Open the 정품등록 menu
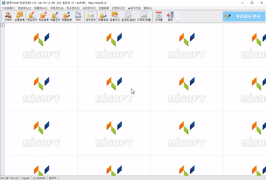The width and height of the screenshot is (266, 180). coord(104,8)
